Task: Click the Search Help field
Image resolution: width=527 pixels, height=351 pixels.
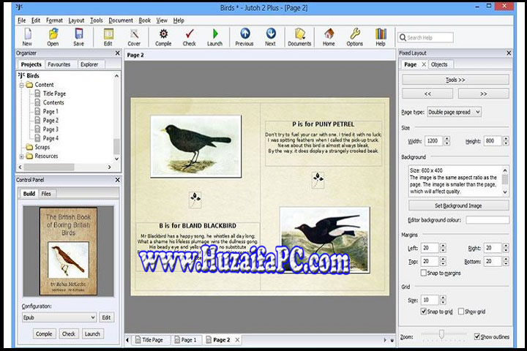Action: point(426,37)
